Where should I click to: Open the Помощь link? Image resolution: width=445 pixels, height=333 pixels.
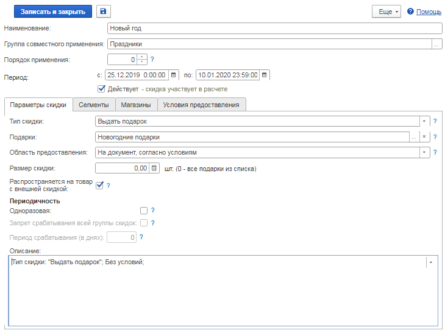point(429,12)
